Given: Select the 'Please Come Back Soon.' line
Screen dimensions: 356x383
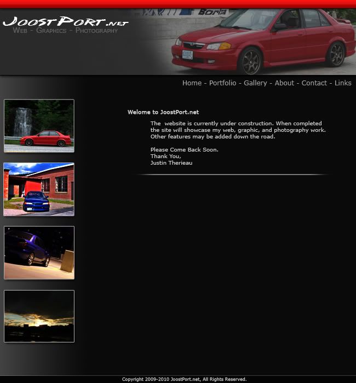Looking at the screenshot, I should click(185, 150).
